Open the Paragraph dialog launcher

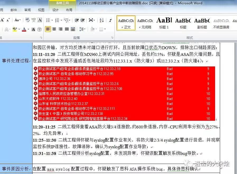112,37
